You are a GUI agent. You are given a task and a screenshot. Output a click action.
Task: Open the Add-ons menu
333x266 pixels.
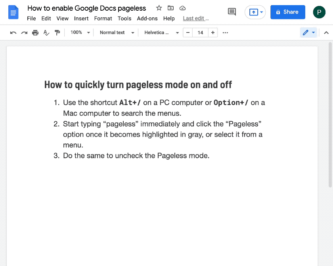pyautogui.click(x=147, y=18)
